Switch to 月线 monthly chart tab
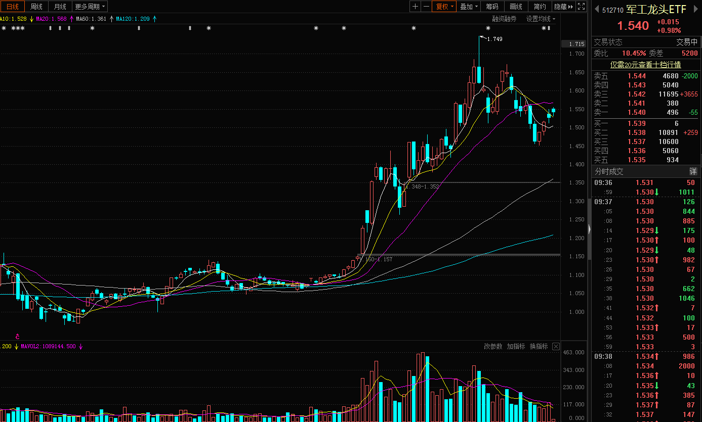This screenshot has width=702, height=422. tap(60, 7)
